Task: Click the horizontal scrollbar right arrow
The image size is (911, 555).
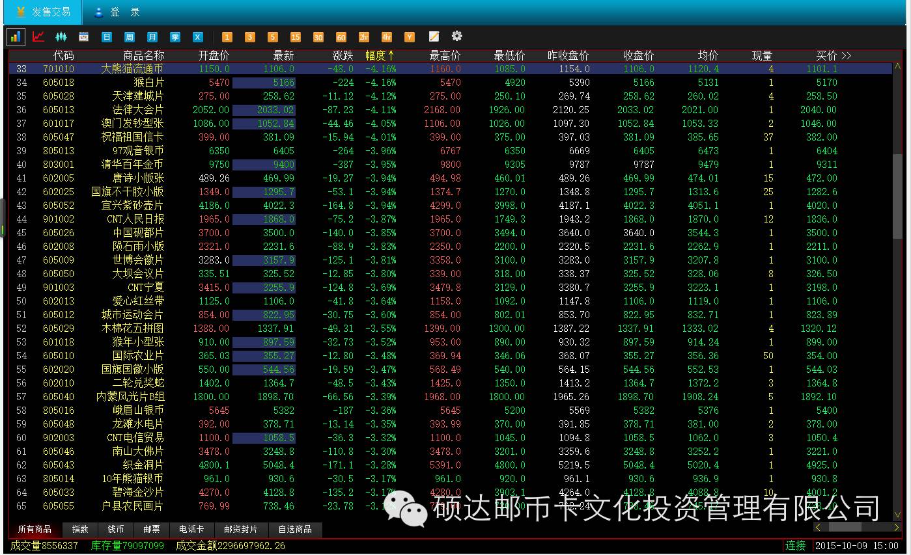Action: pyautogui.click(x=896, y=528)
